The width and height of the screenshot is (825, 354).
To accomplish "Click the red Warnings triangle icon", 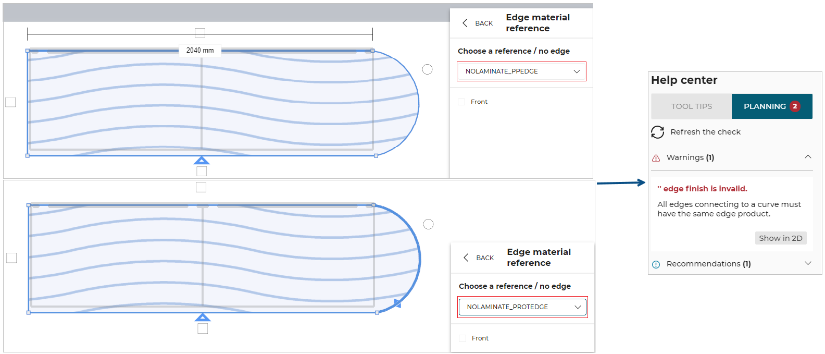I will coord(656,158).
